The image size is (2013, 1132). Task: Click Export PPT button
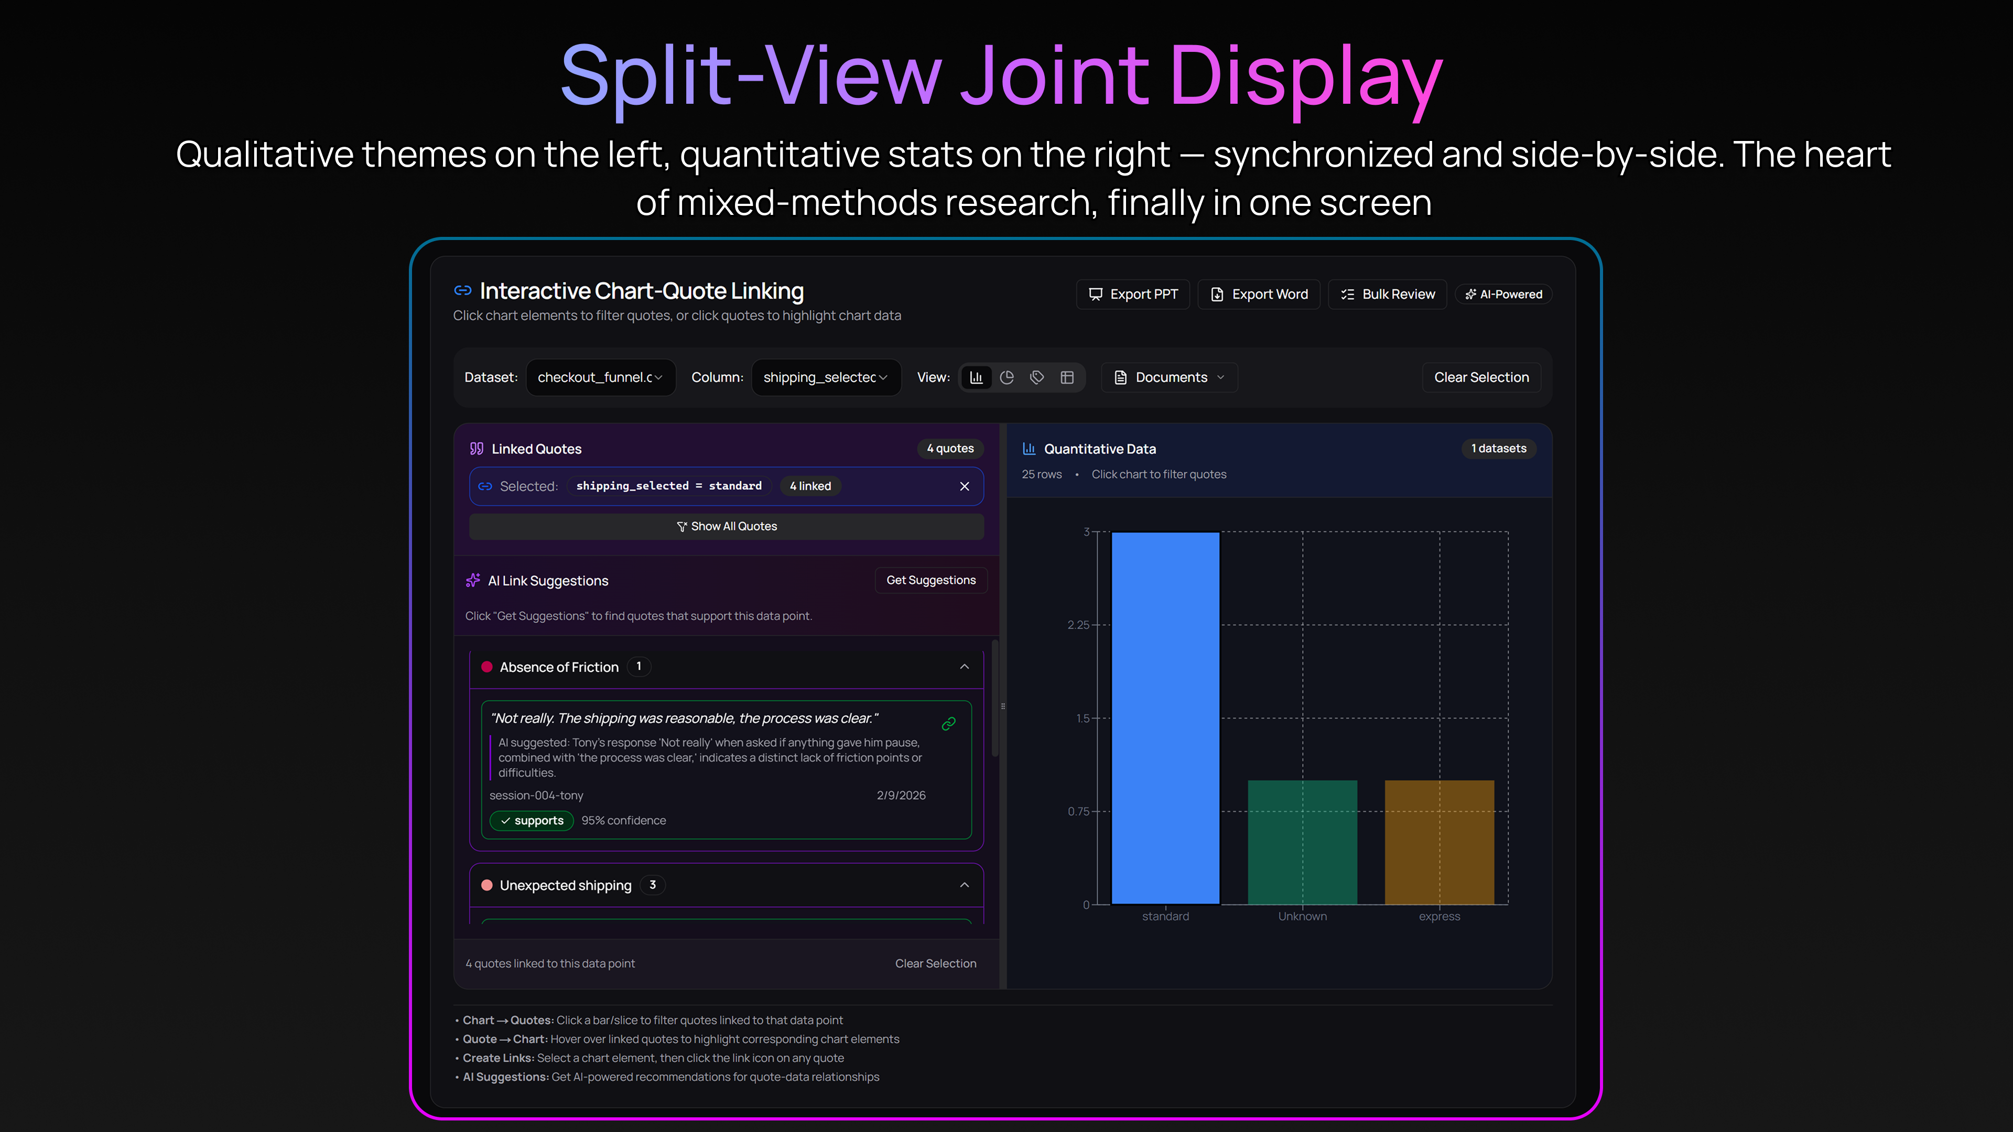pyautogui.click(x=1132, y=295)
